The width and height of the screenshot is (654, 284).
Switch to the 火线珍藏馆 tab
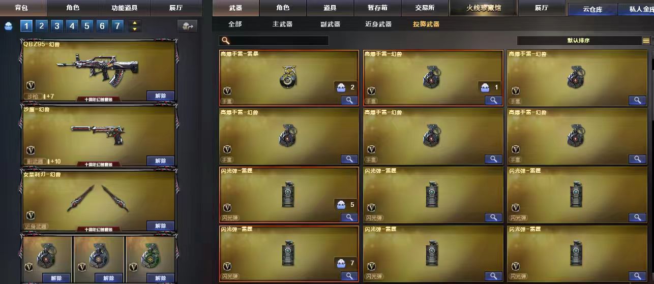pos(484,8)
